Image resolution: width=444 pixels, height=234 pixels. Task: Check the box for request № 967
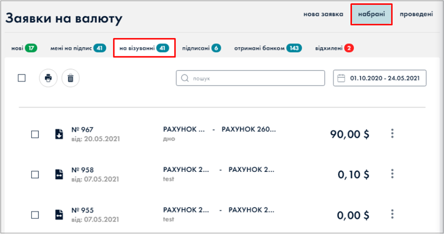pyautogui.click(x=35, y=134)
